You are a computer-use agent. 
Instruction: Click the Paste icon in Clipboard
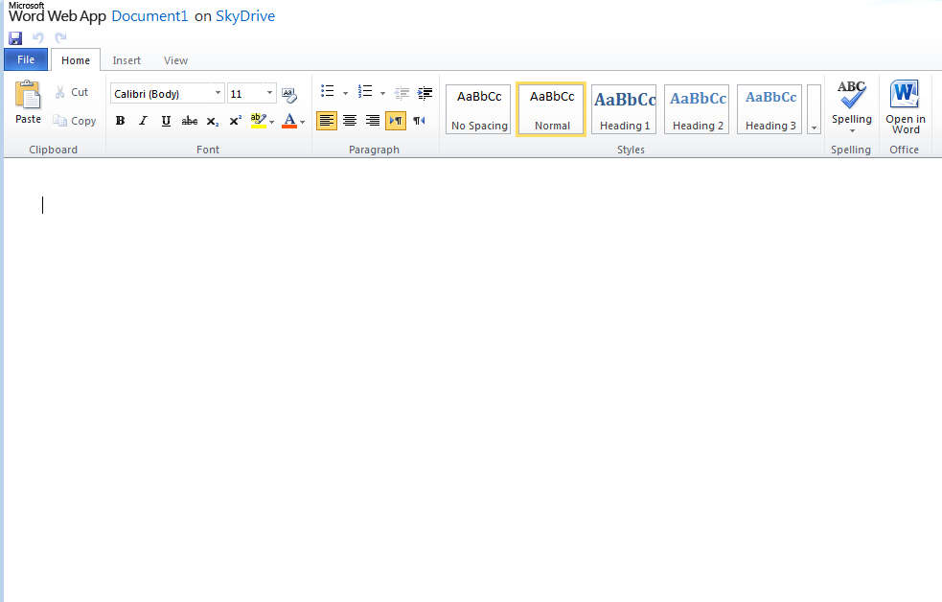click(x=28, y=102)
